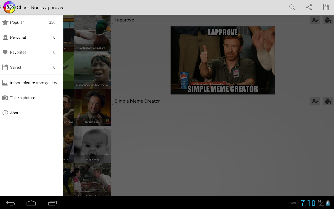Pick the Angry chef Gordon Ramsay template
334x209 pixels.
(x=93, y=180)
